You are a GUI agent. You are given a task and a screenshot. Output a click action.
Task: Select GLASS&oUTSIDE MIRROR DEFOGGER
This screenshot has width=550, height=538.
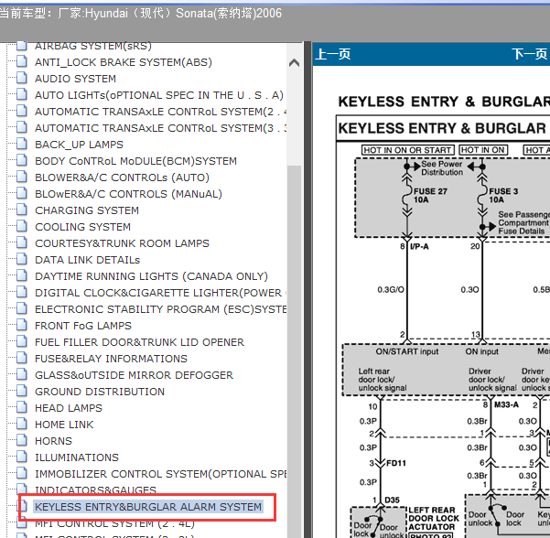point(134,375)
